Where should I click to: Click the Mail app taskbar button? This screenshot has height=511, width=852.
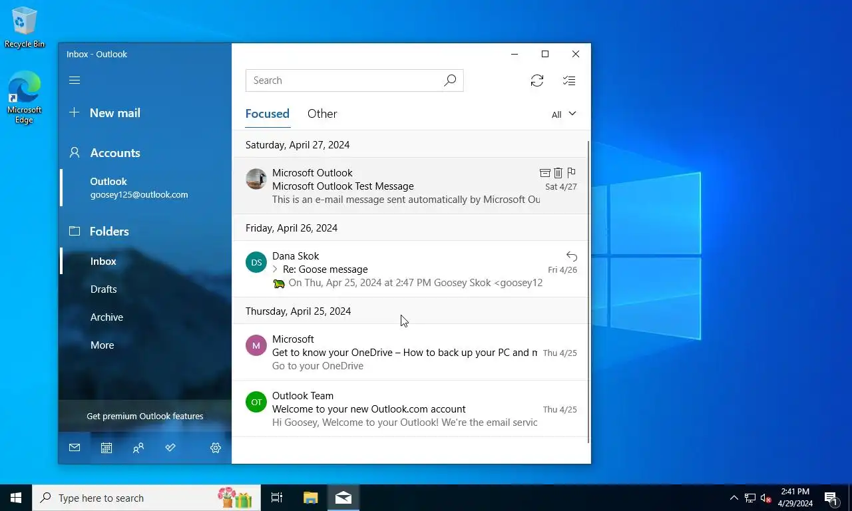coord(343,498)
